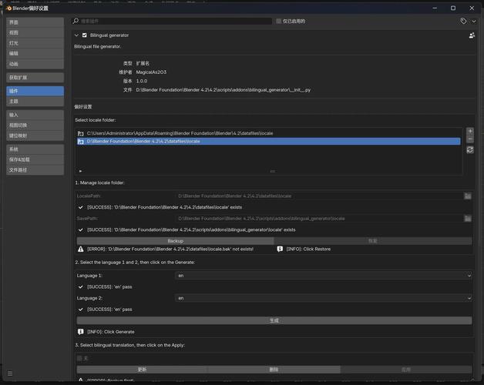Image resolution: width=484 pixels, height=385 pixels.
Task: Open the 主题 (Themes) preferences tab
Action: pos(35,102)
